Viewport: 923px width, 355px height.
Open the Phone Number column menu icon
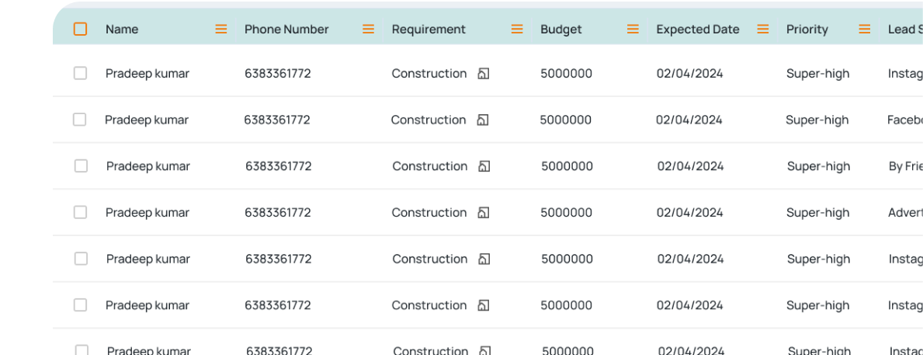pos(368,29)
